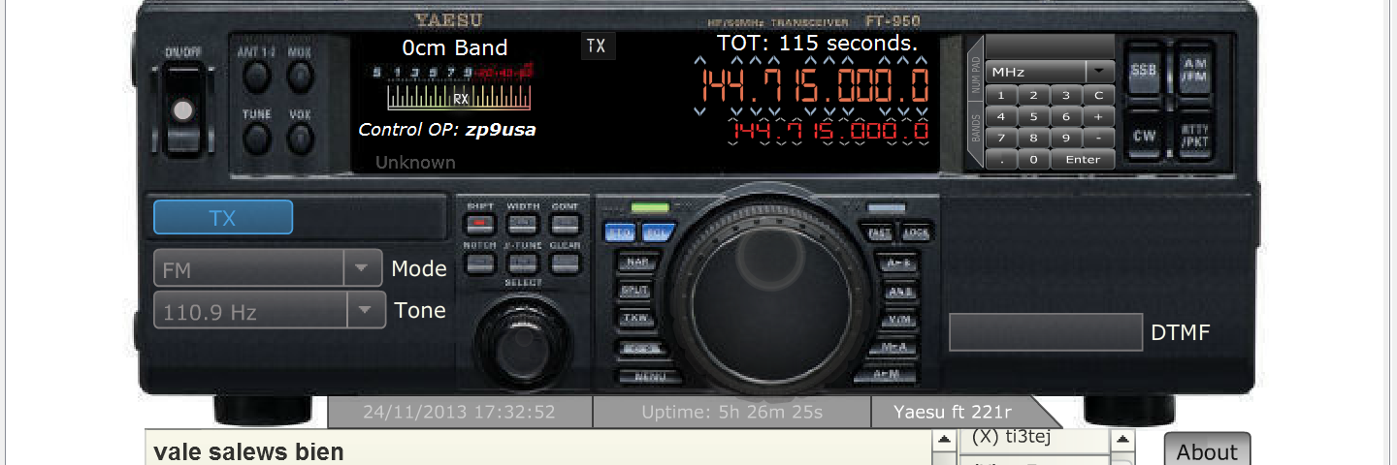Click keypad digit 1
This screenshot has width=1397, height=465.
[1001, 95]
